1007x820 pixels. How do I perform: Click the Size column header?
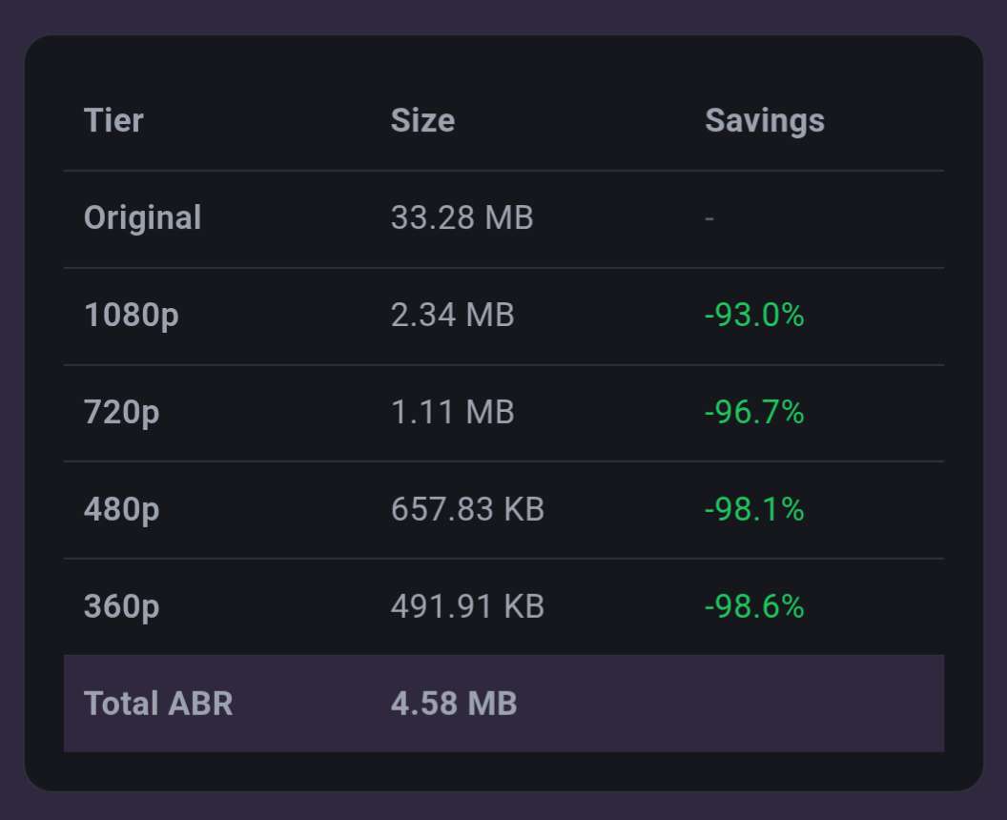pyautogui.click(x=422, y=121)
